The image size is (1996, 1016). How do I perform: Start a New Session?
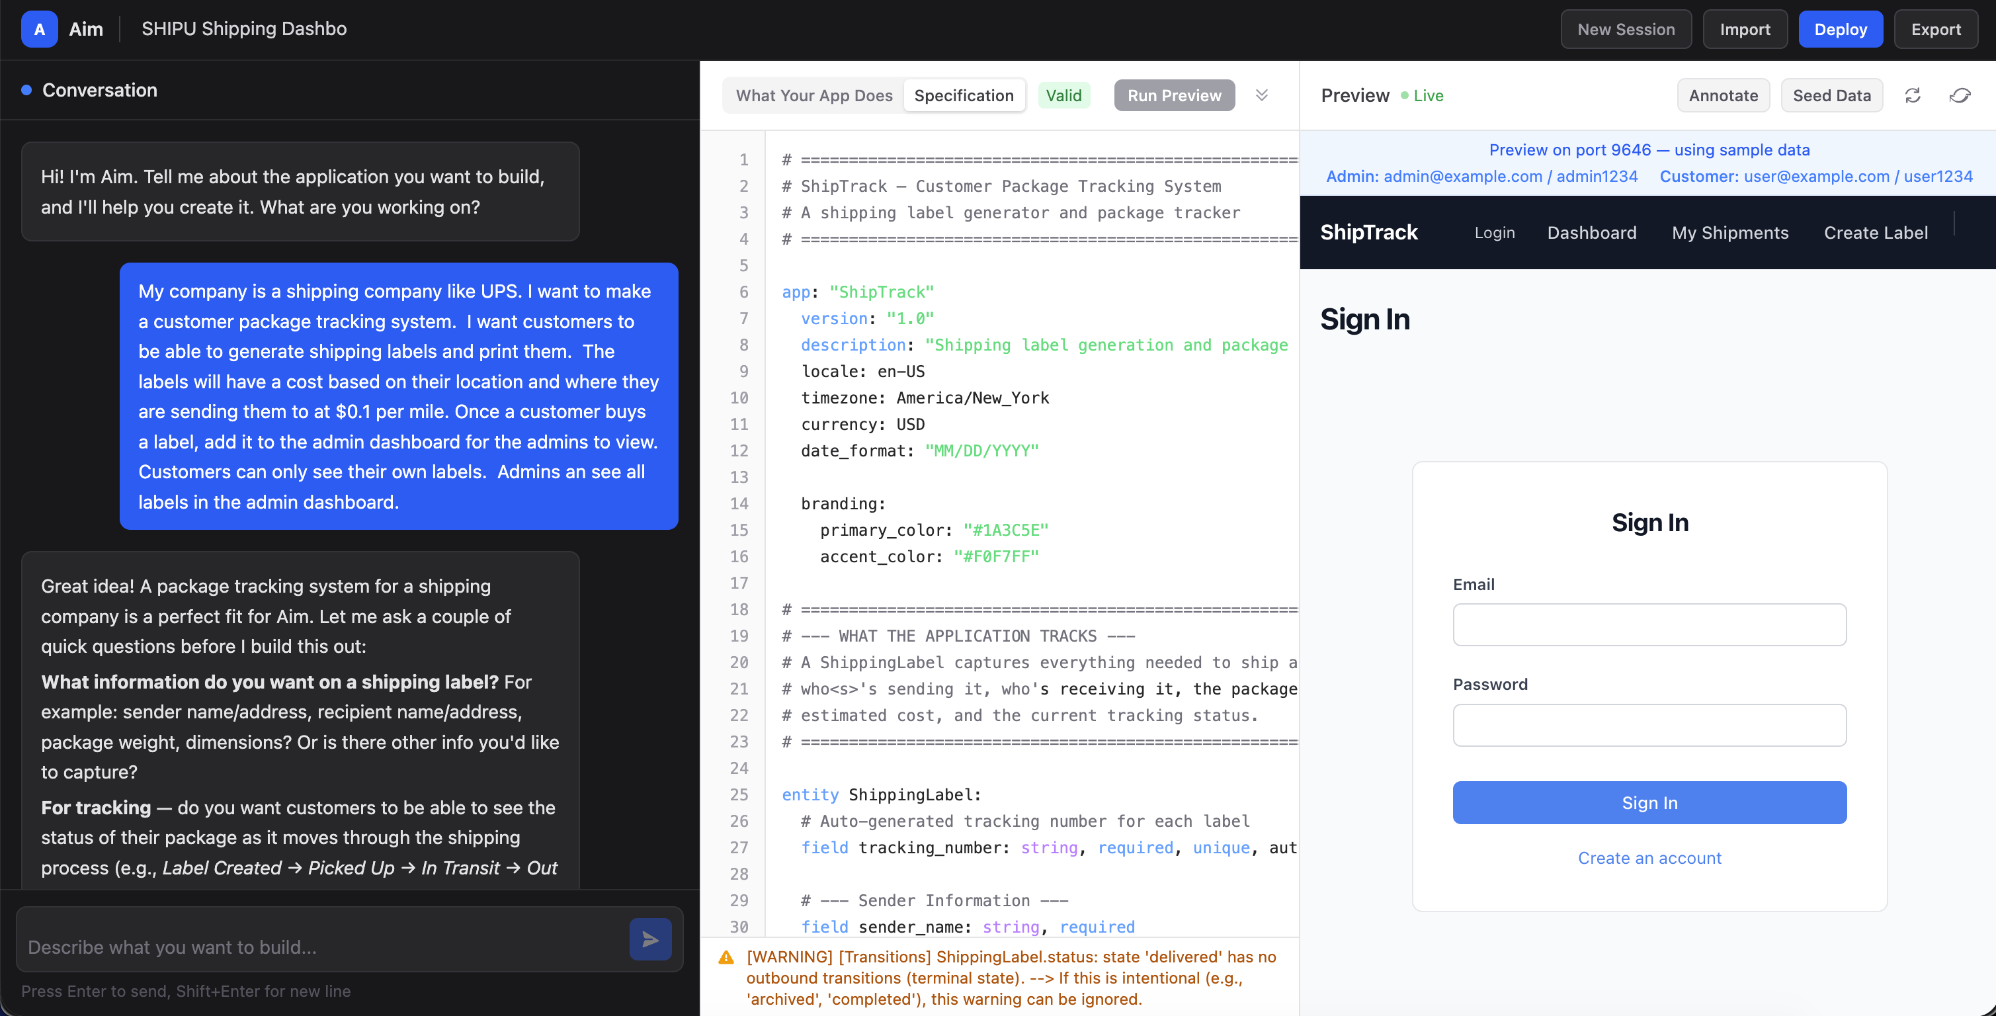coord(1625,30)
